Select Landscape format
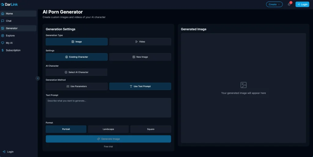The height and width of the screenshot is (157, 313). click(109, 129)
